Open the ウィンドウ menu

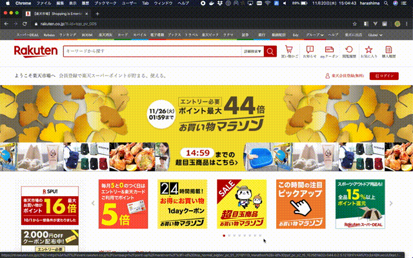[163, 3]
